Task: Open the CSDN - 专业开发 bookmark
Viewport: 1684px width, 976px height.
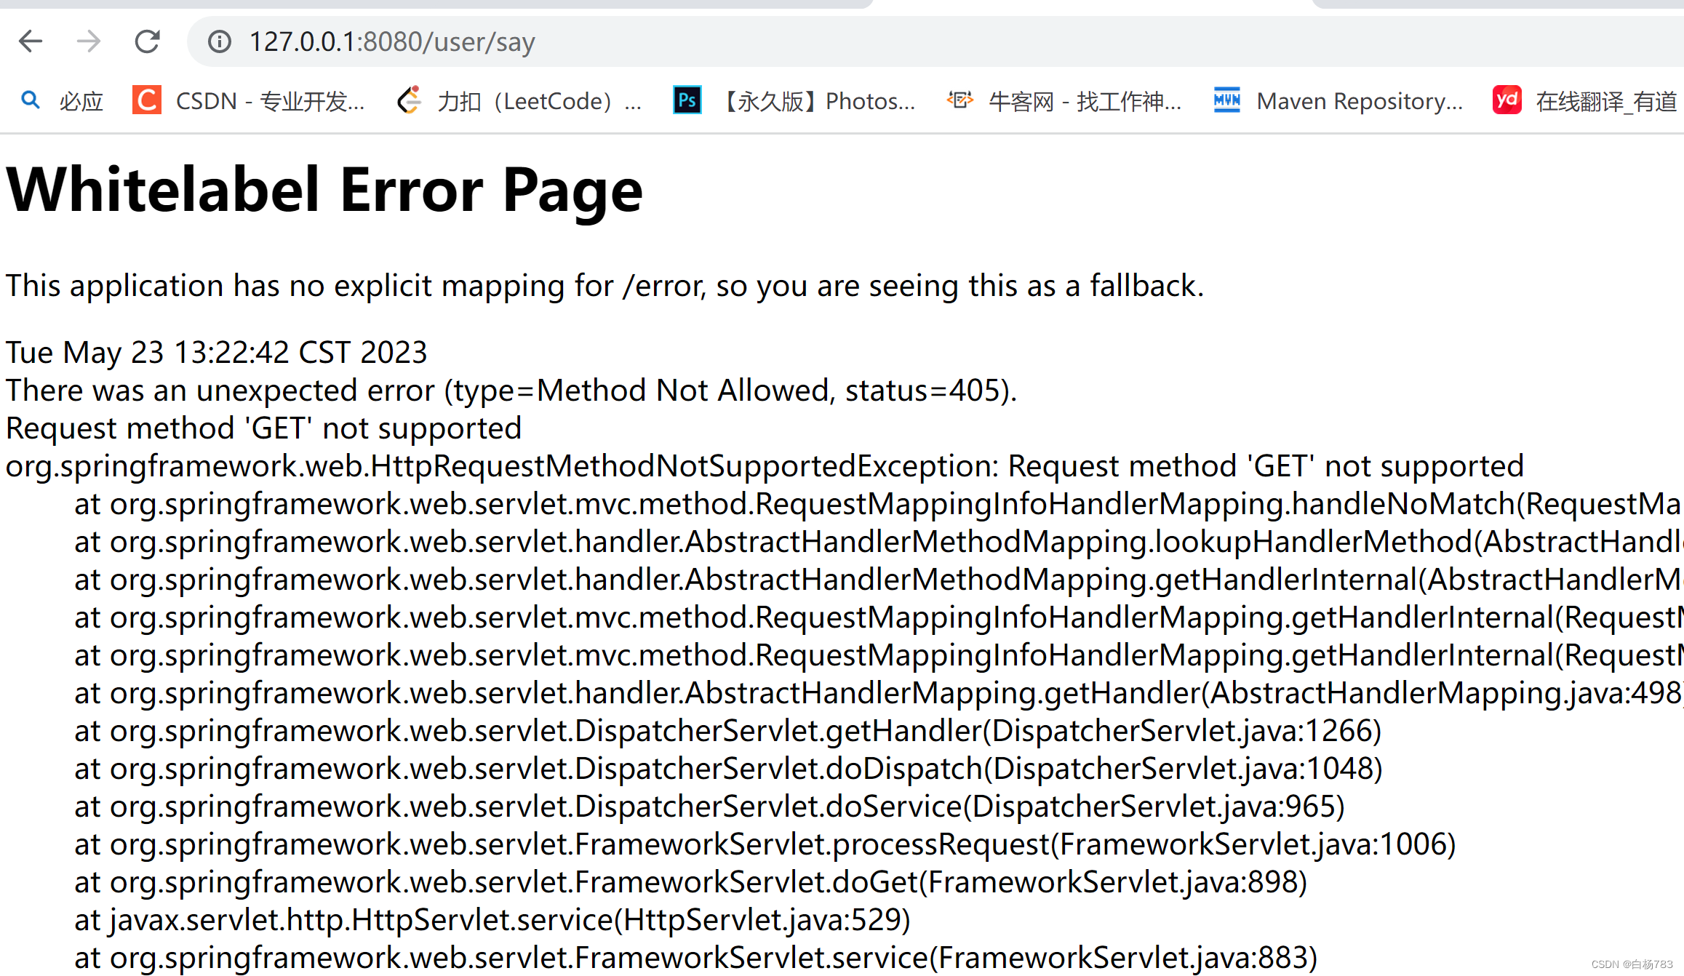Action: (270, 101)
